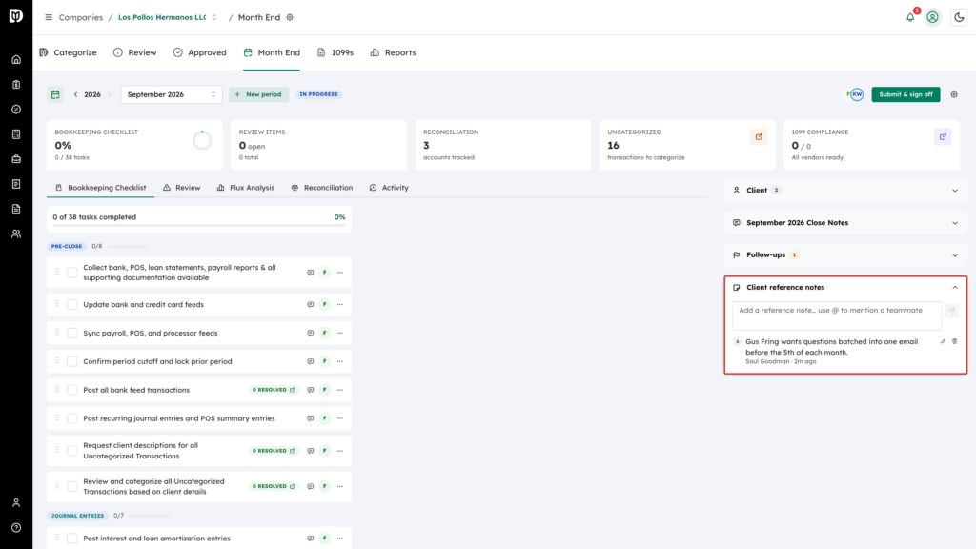Open the team members icon in sidebar

pyautogui.click(x=16, y=234)
